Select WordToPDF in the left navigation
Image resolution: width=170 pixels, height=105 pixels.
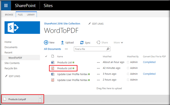(x=15, y=58)
